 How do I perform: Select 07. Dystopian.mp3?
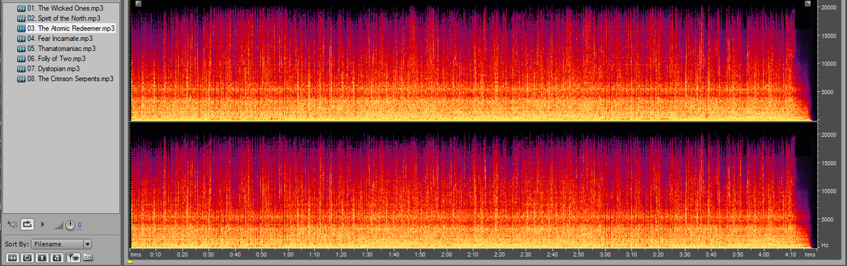[48, 69]
